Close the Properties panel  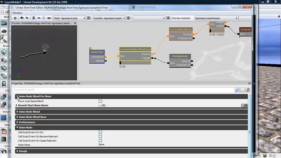tap(249, 83)
